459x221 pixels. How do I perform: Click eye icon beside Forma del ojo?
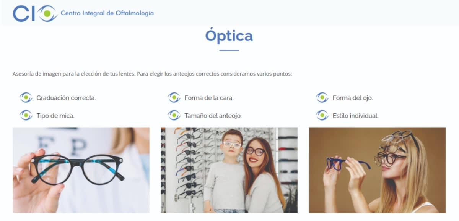pyautogui.click(x=322, y=98)
